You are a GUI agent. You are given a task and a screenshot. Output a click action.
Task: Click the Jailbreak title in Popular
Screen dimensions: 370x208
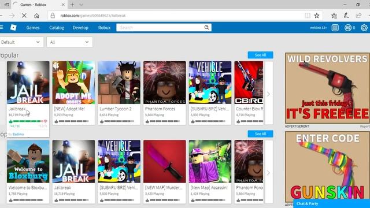[17, 109]
